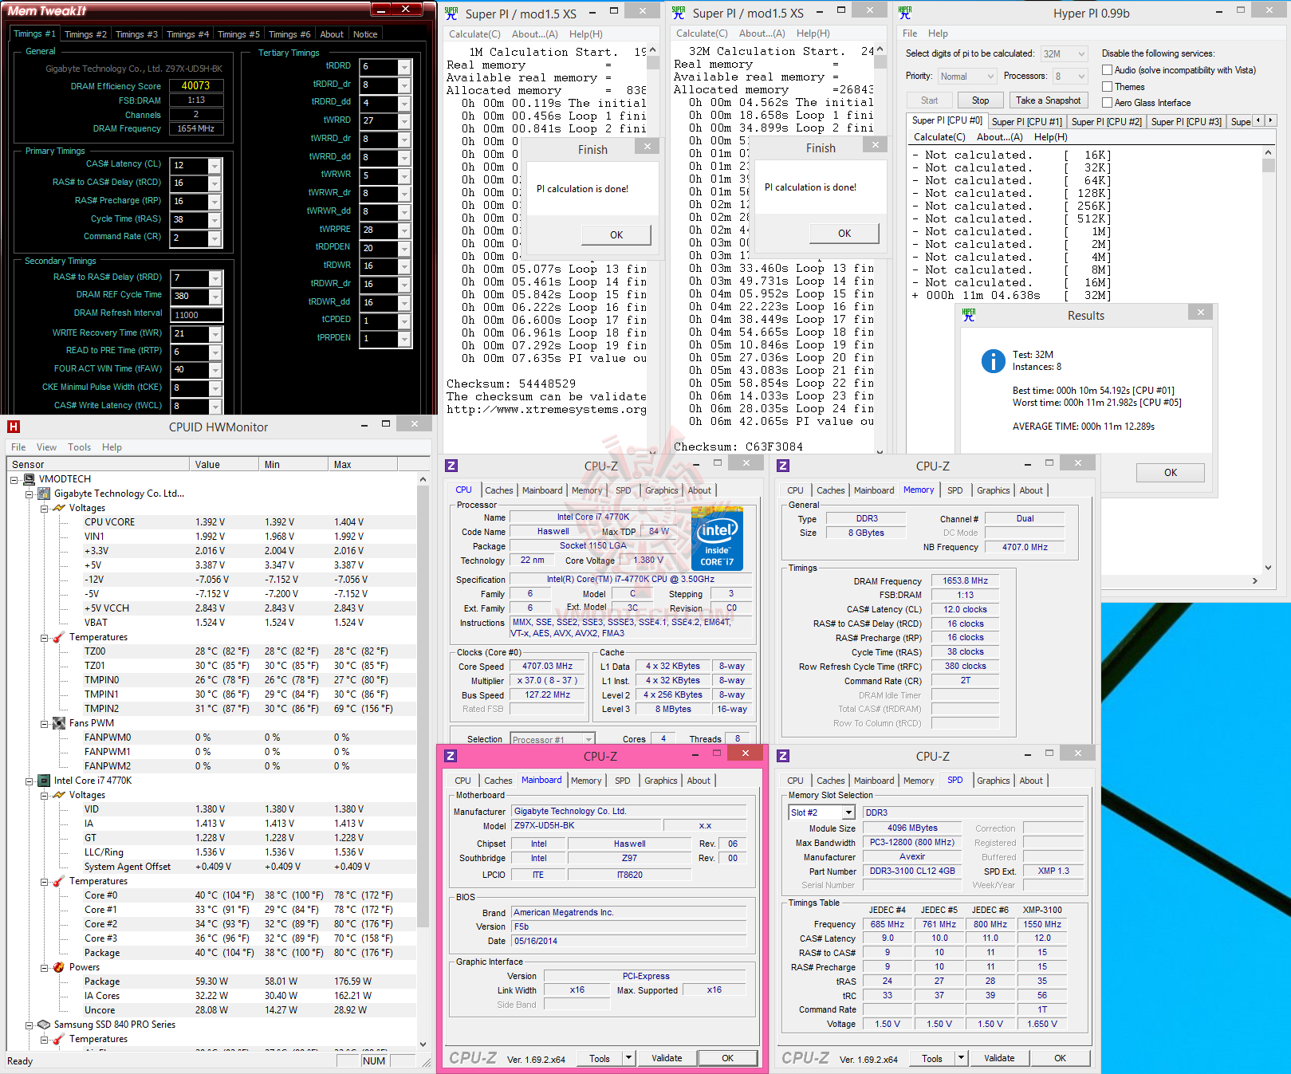Image resolution: width=1291 pixels, height=1074 pixels.
Task: Click the Samsung SSD 840 PRO drive icon
Action: tap(45, 1025)
